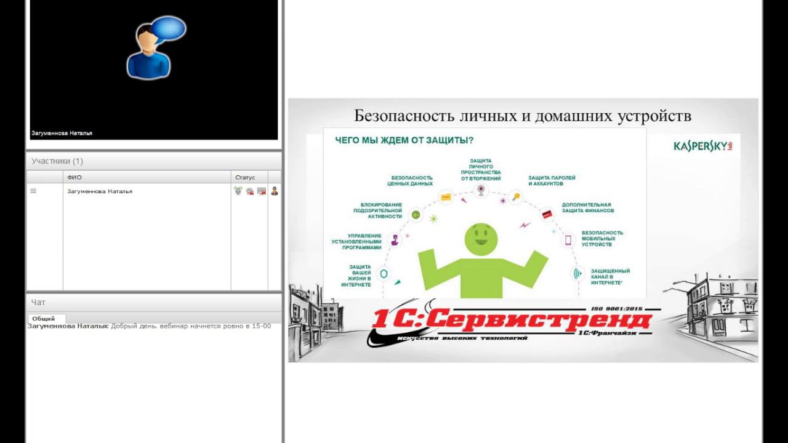Click the presenter role icon beside Загуменнова Наталья
This screenshot has height=443, width=788.
point(275,191)
